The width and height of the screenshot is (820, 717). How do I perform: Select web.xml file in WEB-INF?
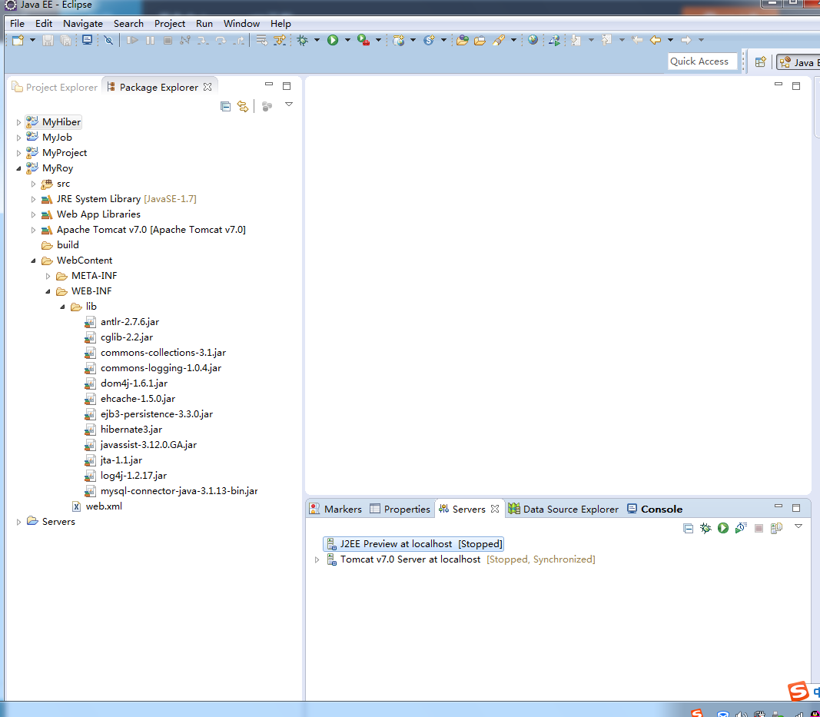pos(98,506)
